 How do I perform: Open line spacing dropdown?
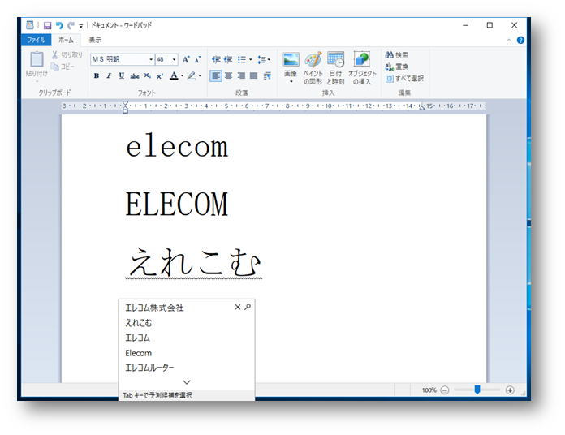click(x=264, y=59)
